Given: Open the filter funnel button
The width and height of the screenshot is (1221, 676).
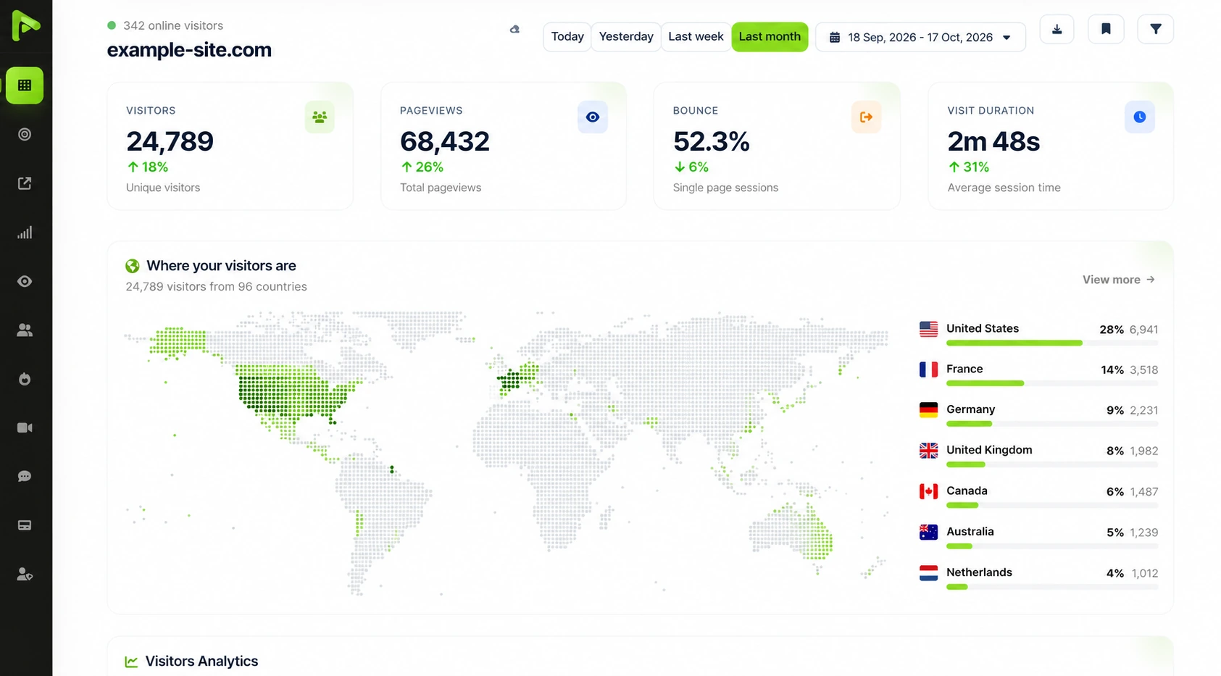Looking at the screenshot, I should 1156,29.
